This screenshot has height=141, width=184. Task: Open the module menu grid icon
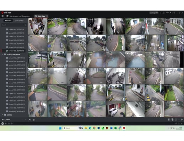[2, 16]
